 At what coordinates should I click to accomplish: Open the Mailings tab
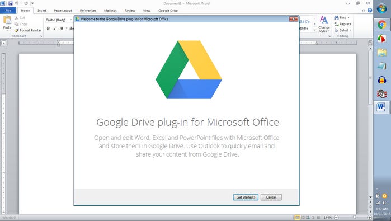[110, 11]
